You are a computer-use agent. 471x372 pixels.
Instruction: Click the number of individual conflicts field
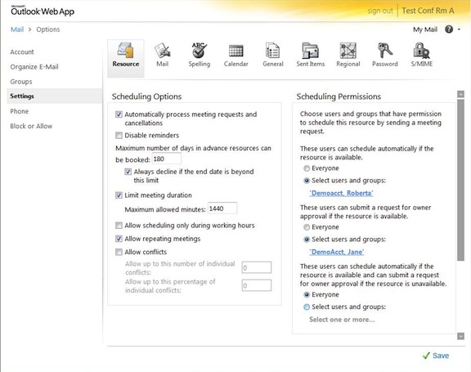(257, 267)
